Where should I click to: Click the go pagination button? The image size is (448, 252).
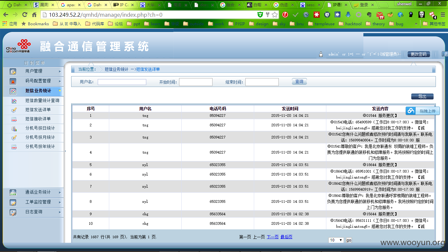point(349,240)
